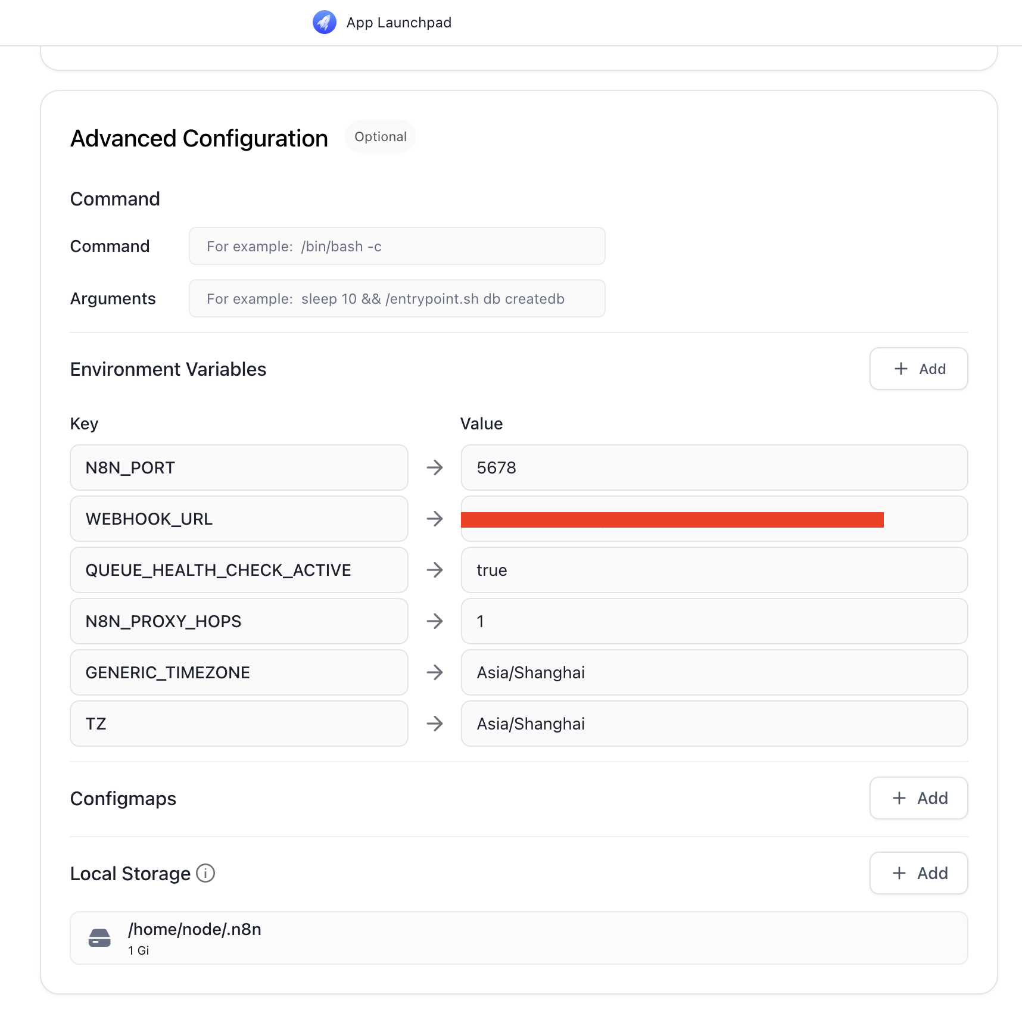Add a new environment variable
The image size is (1022, 1010).
(918, 369)
